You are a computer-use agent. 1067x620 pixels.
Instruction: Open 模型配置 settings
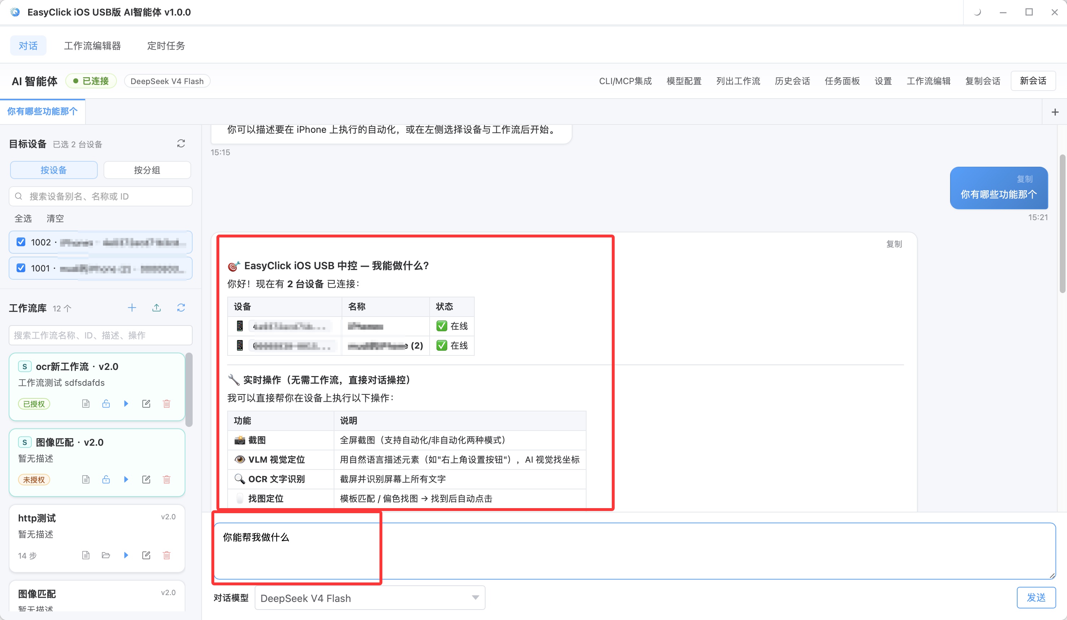point(684,81)
